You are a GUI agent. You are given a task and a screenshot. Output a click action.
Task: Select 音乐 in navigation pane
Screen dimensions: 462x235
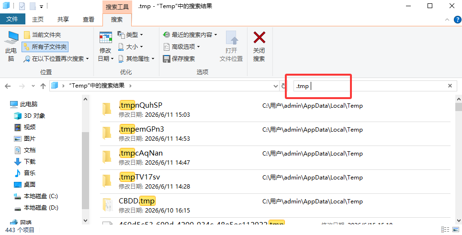point(25,173)
